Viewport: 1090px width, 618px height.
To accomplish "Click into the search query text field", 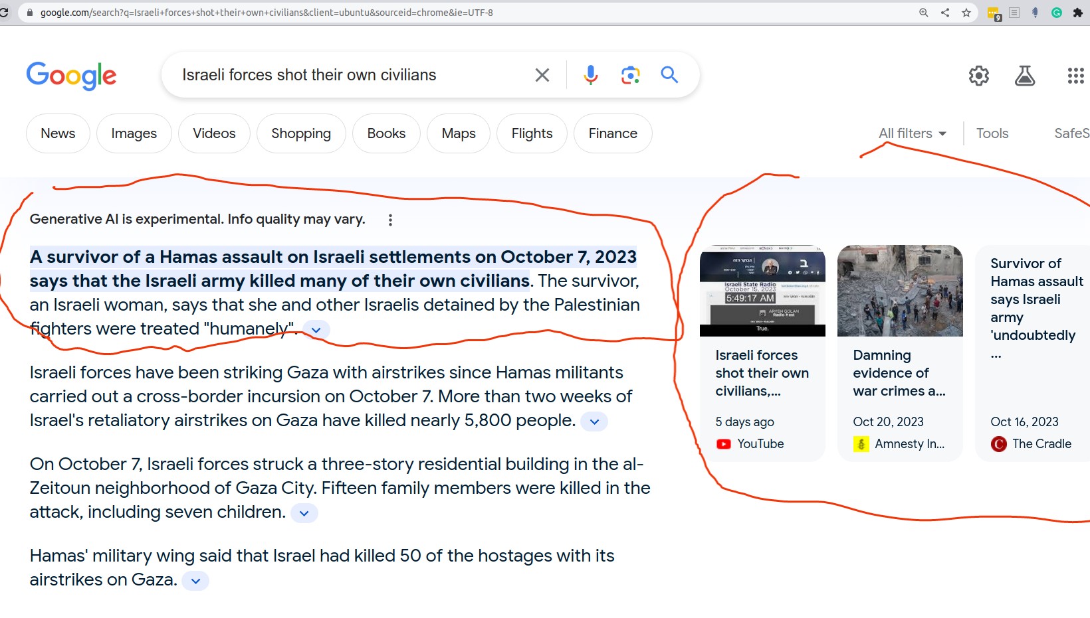I will 346,75.
